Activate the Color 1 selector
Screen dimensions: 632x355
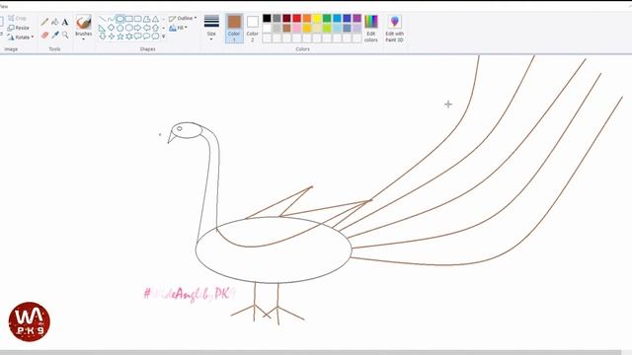click(x=234, y=29)
